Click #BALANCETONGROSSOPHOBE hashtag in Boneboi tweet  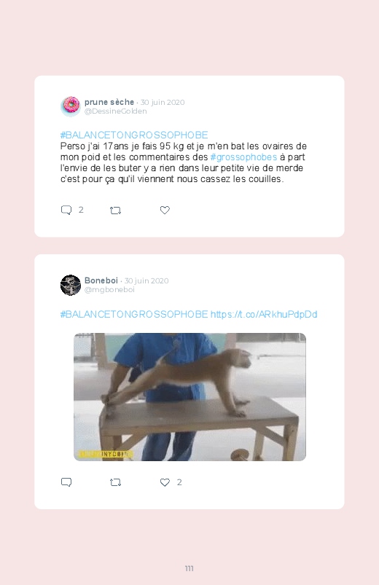[x=134, y=315]
